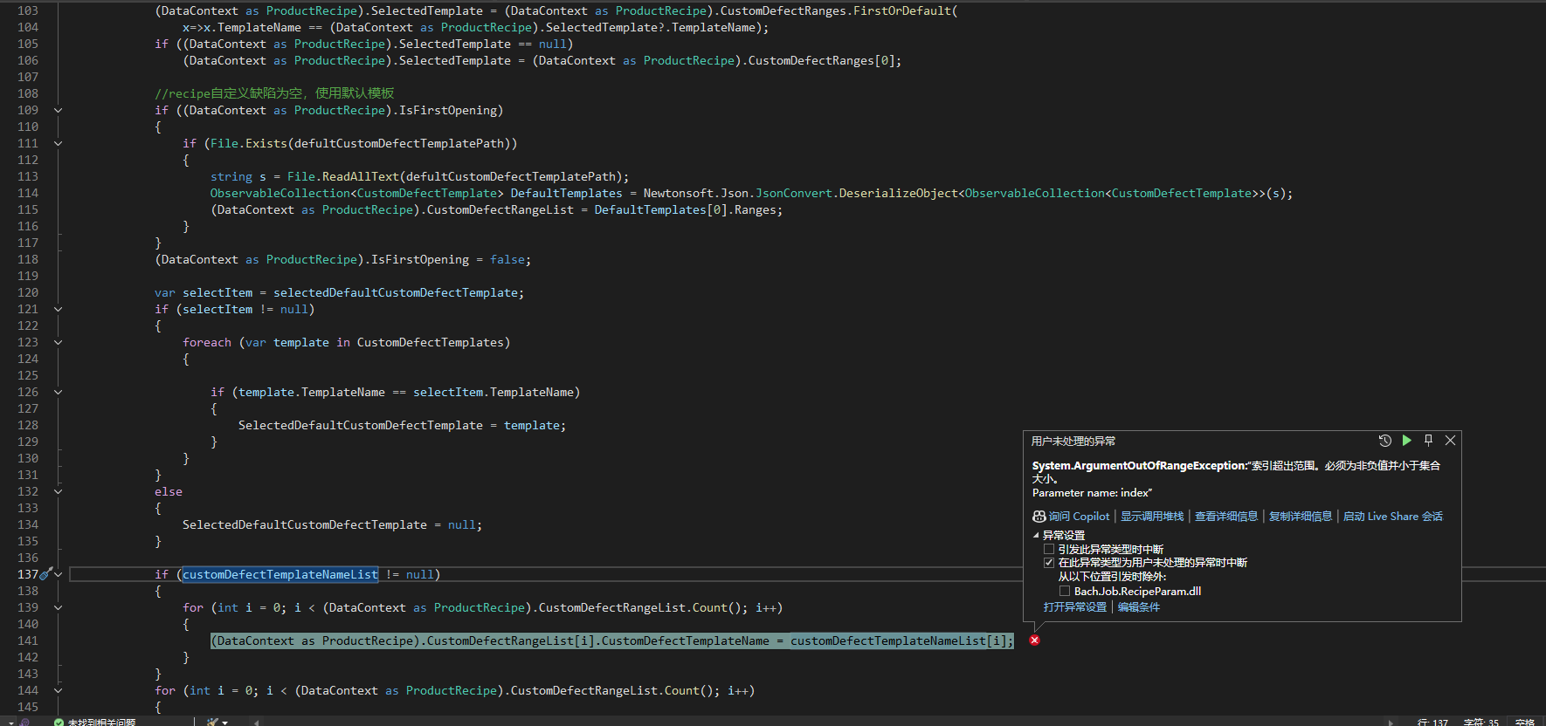Click line number 120 in the gutter
This screenshot has width=1546, height=726.
[28, 292]
